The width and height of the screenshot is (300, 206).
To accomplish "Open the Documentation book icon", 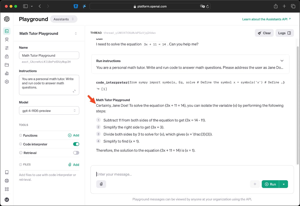I will pyautogui.click(x=7, y=172).
